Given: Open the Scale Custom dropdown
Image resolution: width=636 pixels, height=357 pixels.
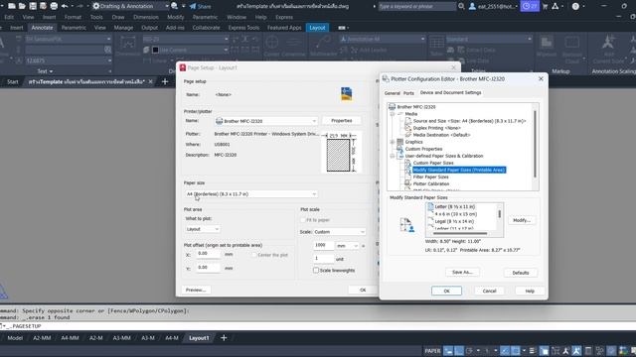Looking at the screenshot, I should (339, 232).
